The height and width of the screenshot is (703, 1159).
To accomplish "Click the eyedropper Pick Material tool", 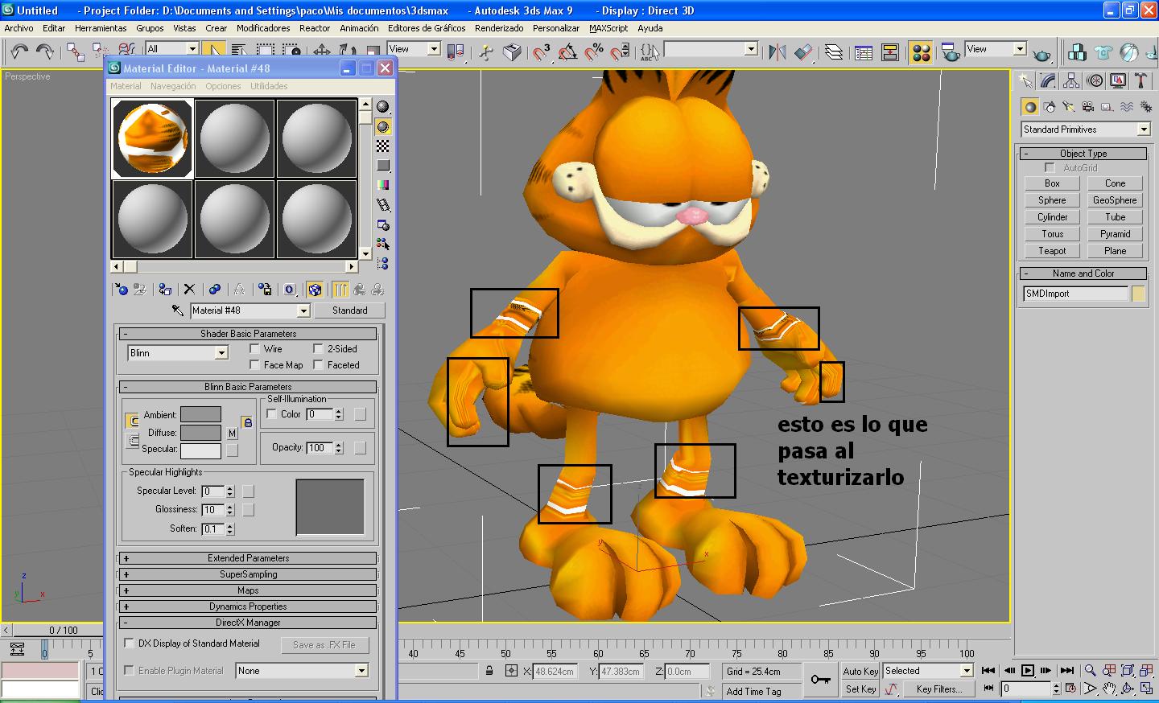I will 178,310.
